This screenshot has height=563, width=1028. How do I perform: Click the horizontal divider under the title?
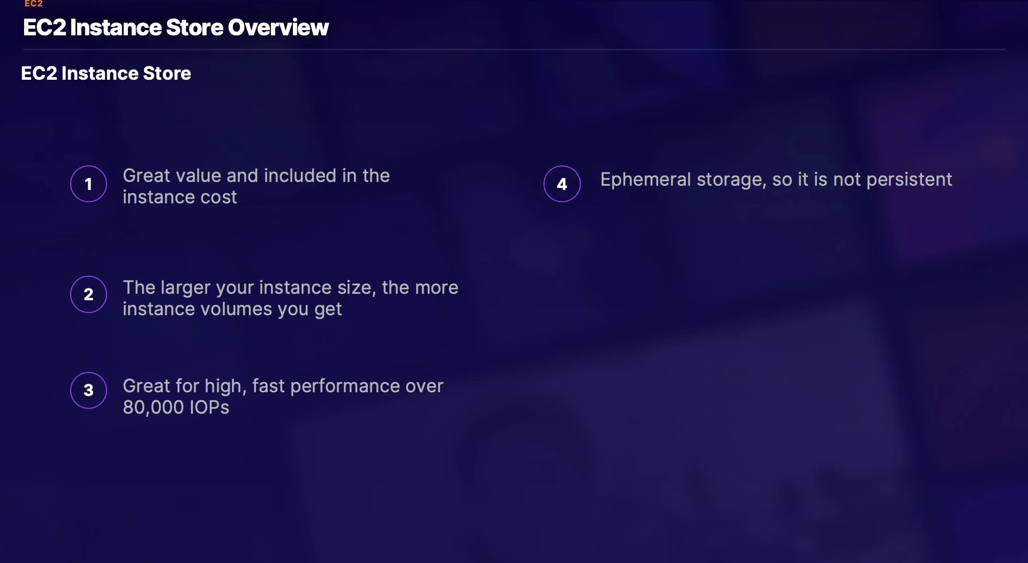point(514,50)
